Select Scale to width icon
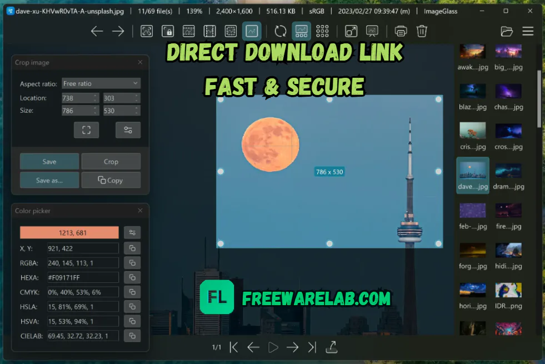The height and width of the screenshot is (364, 545). click(x=189, y=31)
